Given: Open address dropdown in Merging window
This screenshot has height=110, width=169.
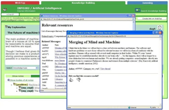Looking at the screenshot, I should [160, 36].
